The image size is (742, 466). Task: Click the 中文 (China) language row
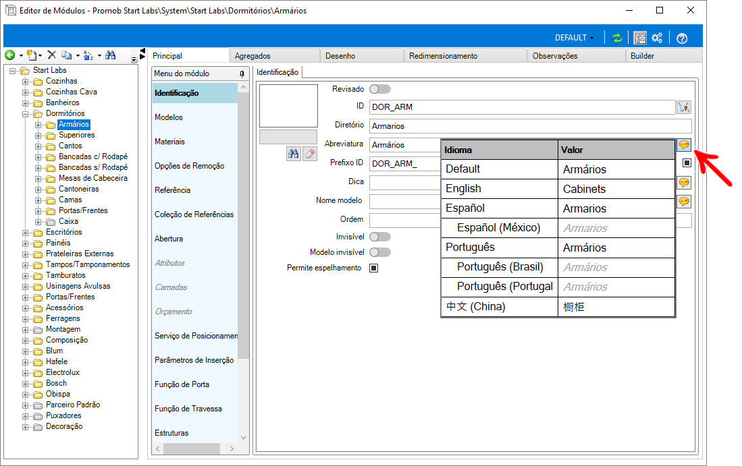(558, 307)
